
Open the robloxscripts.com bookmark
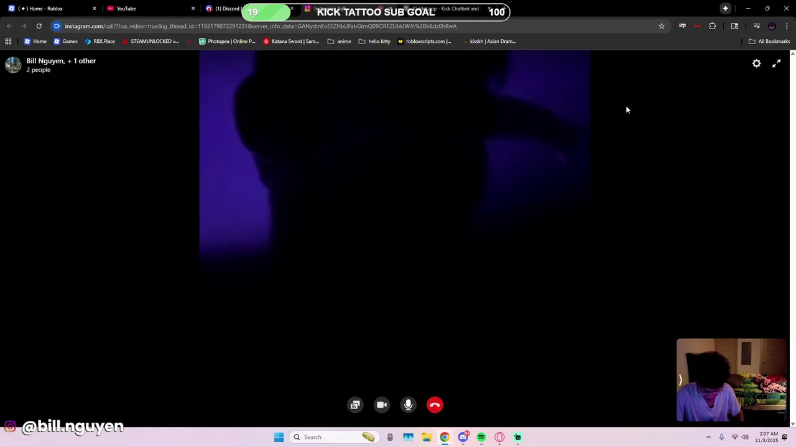click(x=424, y=42)
